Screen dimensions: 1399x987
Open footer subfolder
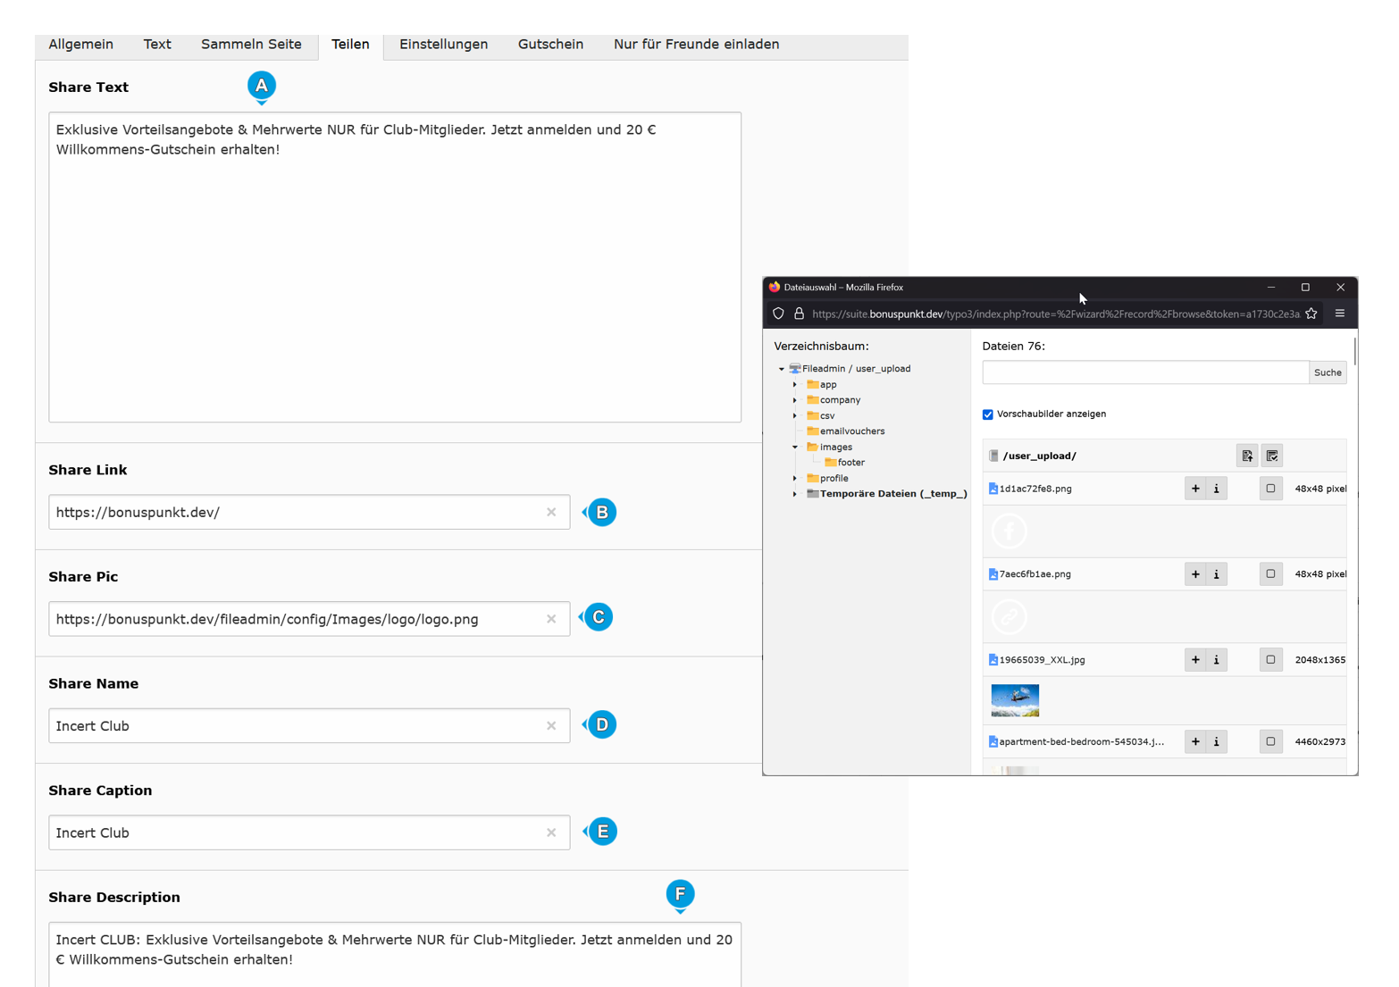850,463
